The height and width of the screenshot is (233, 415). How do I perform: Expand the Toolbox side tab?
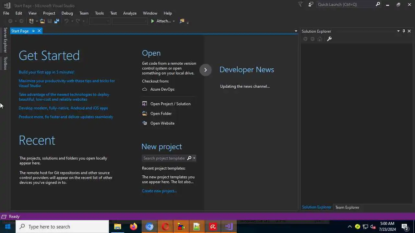5,63
